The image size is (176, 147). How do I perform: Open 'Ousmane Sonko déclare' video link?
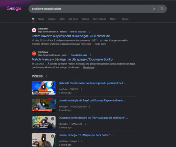[93, 118]
